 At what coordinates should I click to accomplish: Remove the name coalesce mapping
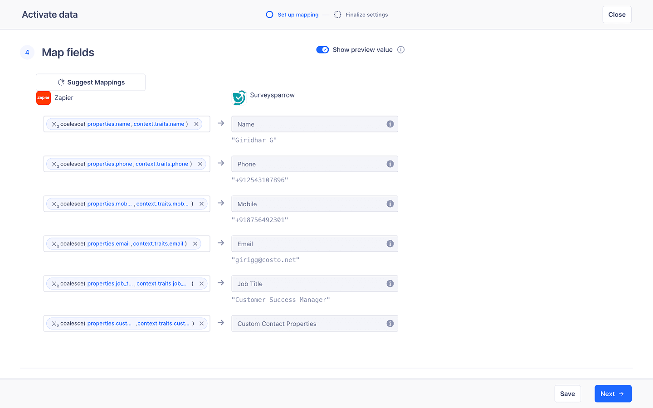196,124
